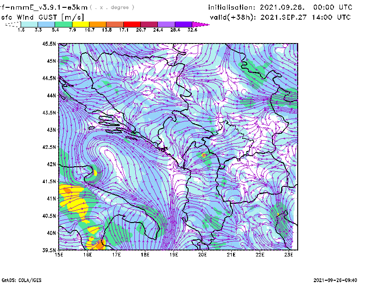Click the '2021.SEP.27' valid date

284,17
